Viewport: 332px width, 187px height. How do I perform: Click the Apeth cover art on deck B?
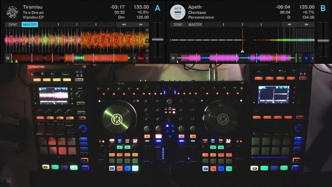click(x=177, y=12)
